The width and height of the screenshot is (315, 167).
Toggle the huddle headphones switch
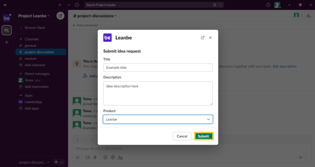pos(58,162)
